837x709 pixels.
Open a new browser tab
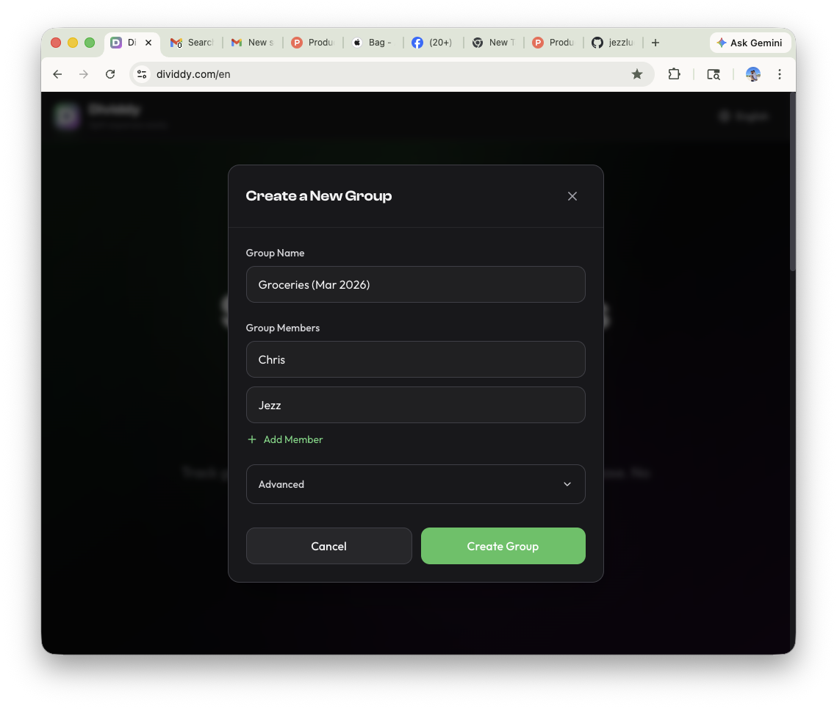coord(655,43)
